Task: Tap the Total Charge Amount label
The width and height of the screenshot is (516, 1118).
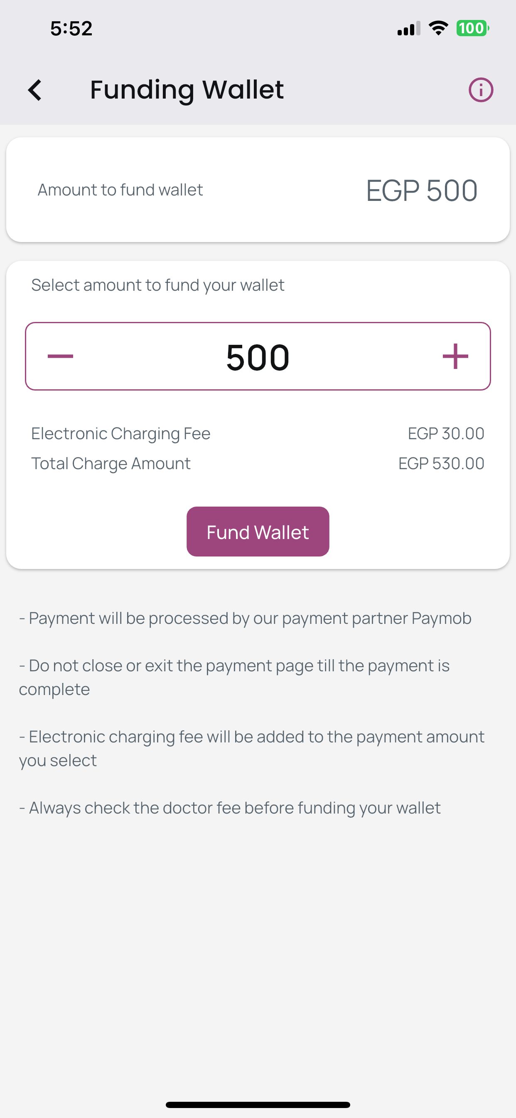Action: [x=111, y=463]
